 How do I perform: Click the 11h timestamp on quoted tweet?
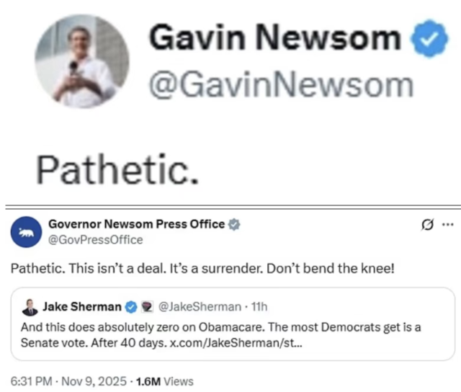(x=261, y=307)
